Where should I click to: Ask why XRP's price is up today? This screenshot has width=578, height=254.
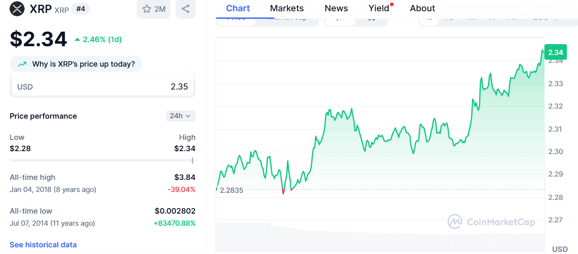tap(76, 64)
